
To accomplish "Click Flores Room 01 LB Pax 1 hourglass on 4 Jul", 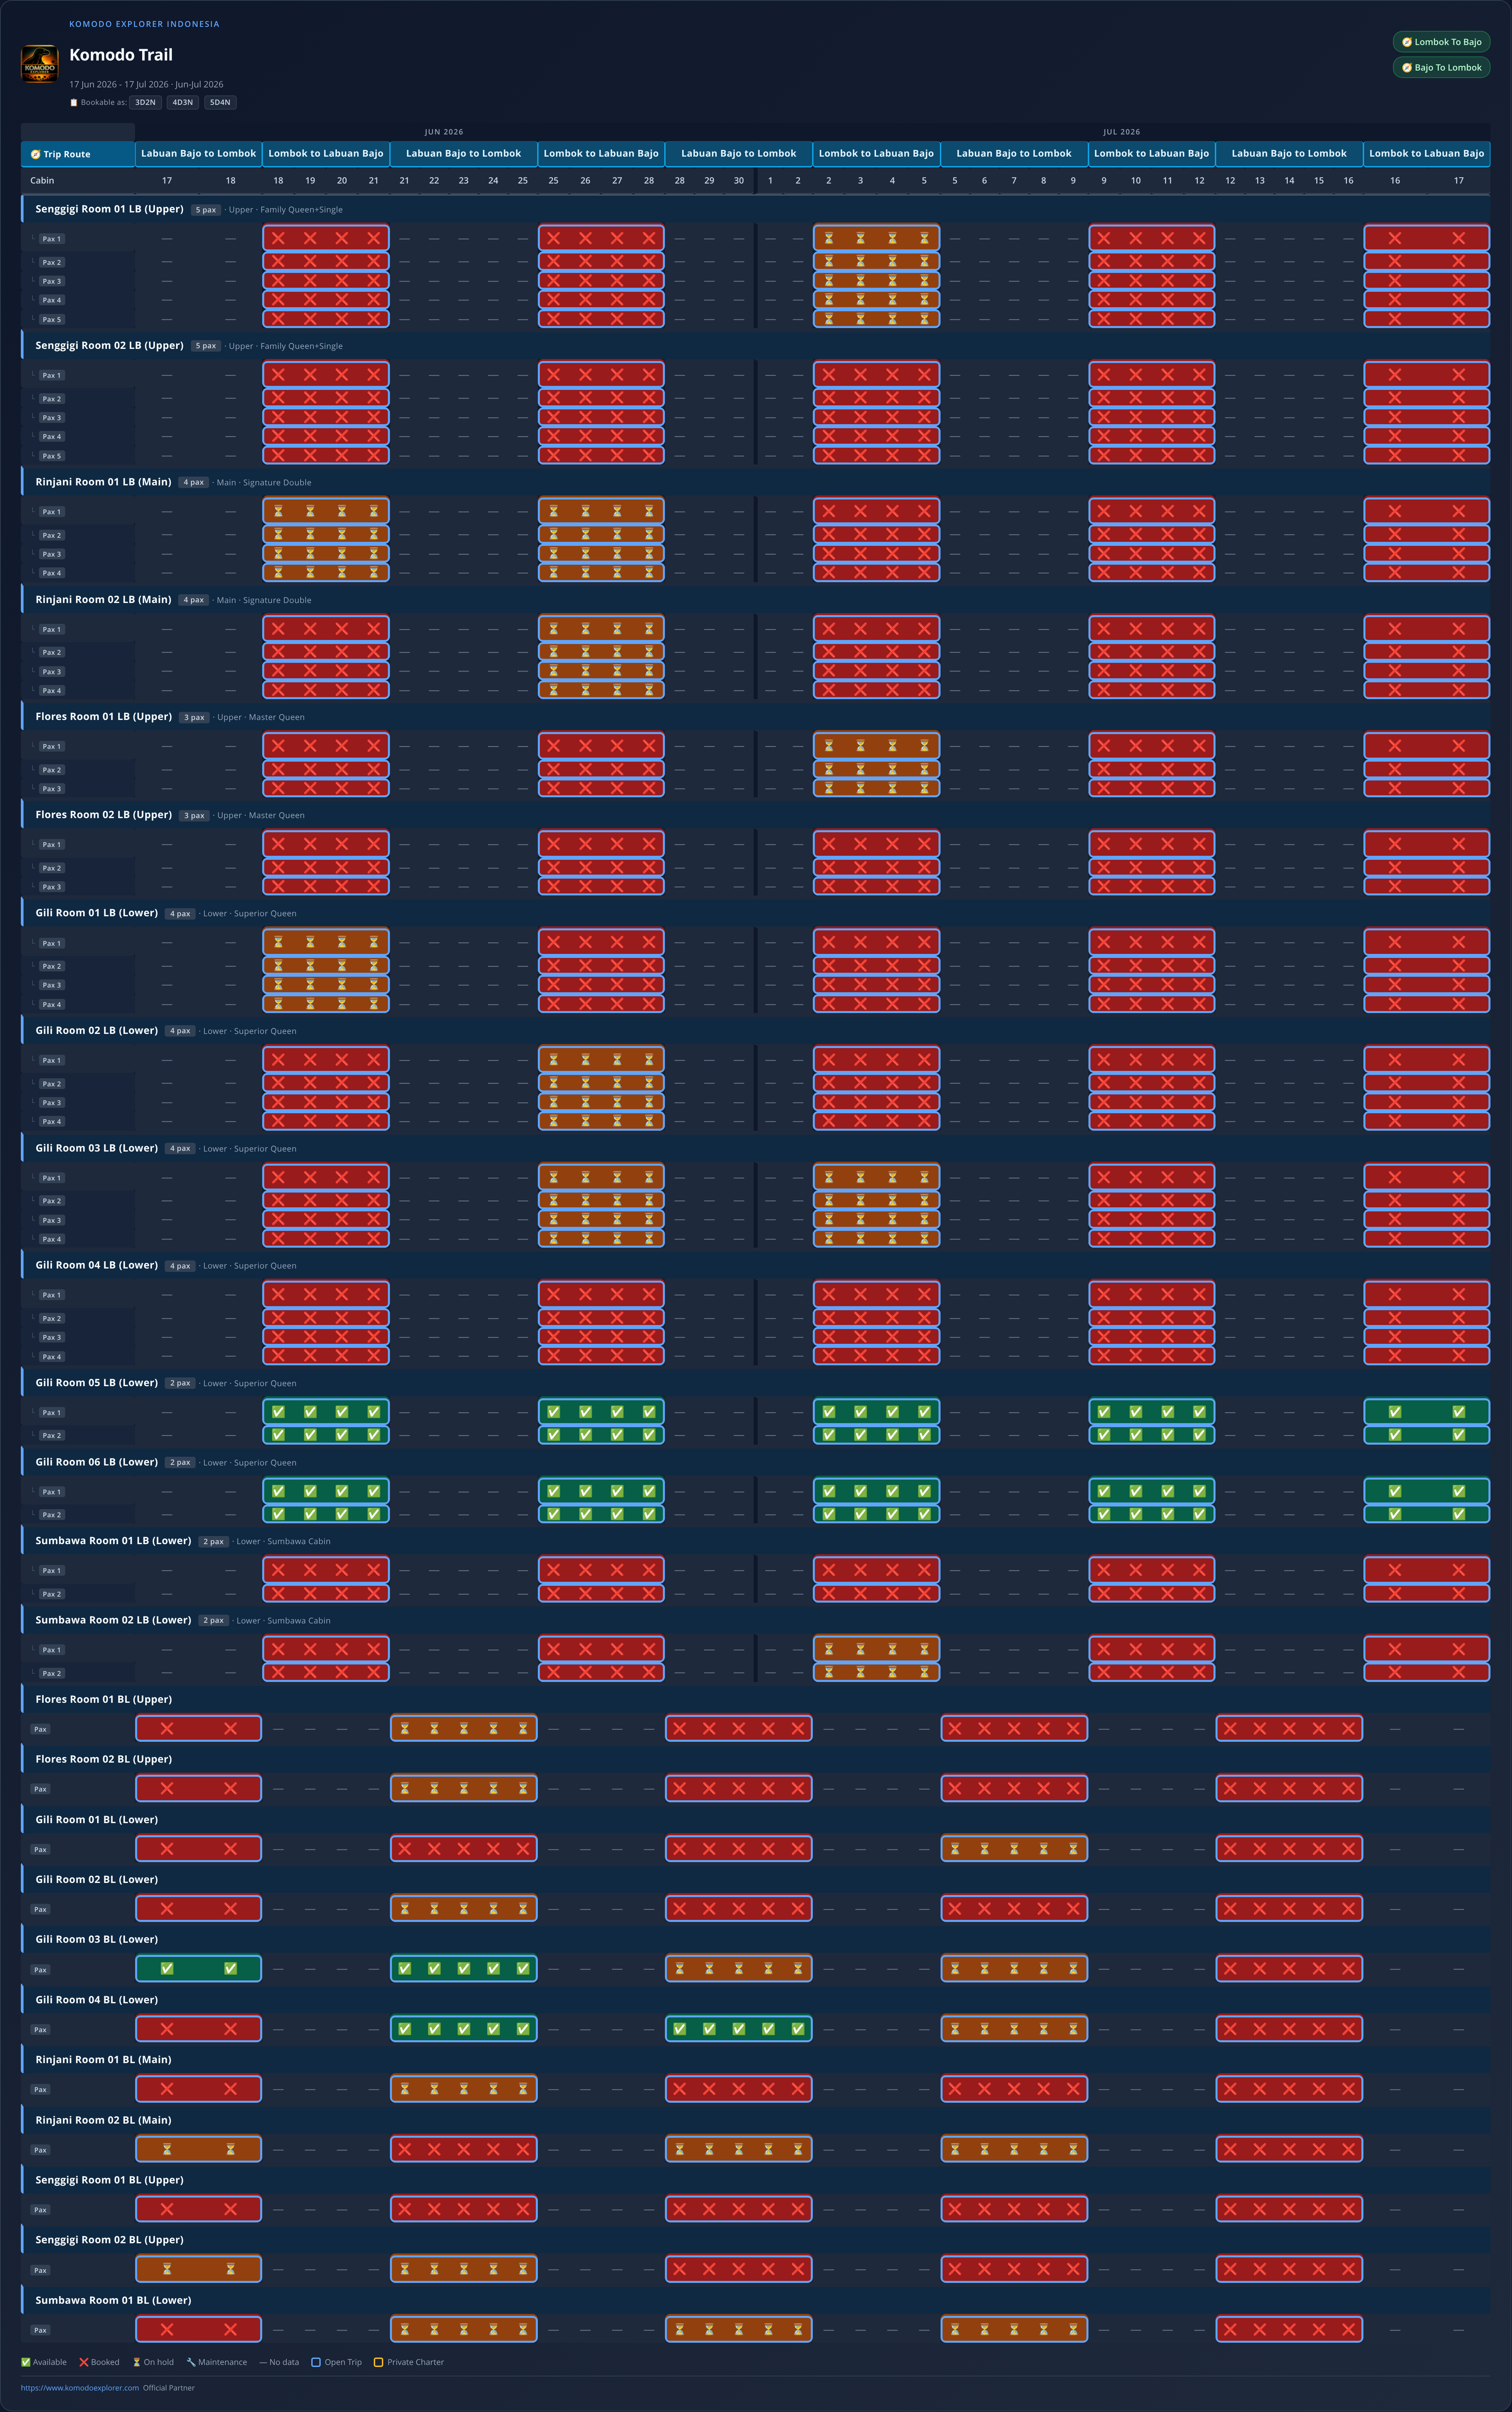I will [892, 746].
